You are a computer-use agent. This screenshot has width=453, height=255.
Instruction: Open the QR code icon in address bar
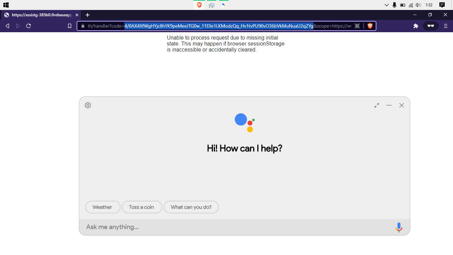pos(357,26)
